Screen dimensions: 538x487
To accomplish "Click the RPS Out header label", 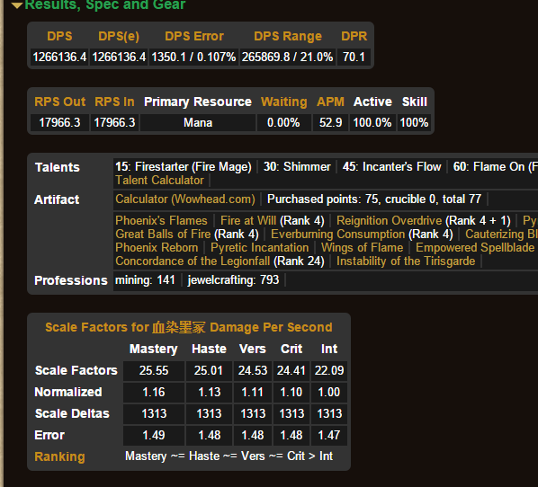I will 60,102.
